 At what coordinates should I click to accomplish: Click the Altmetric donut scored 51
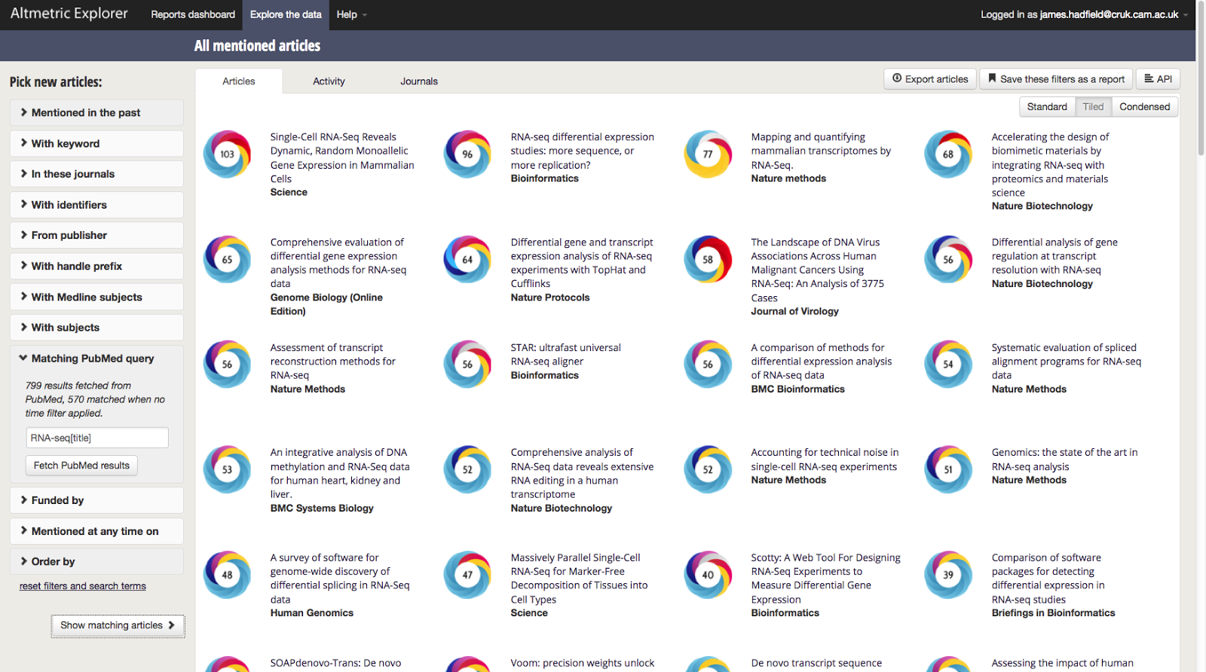tap(948, 469)
